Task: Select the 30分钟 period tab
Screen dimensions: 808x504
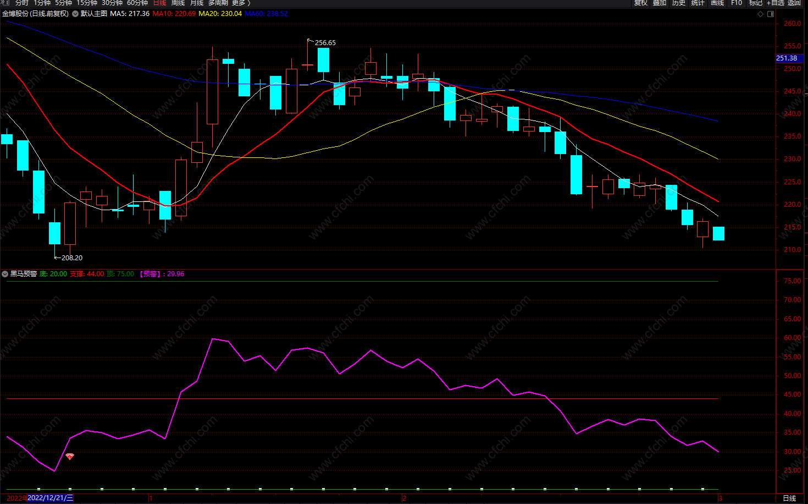Action: [112, 3]
